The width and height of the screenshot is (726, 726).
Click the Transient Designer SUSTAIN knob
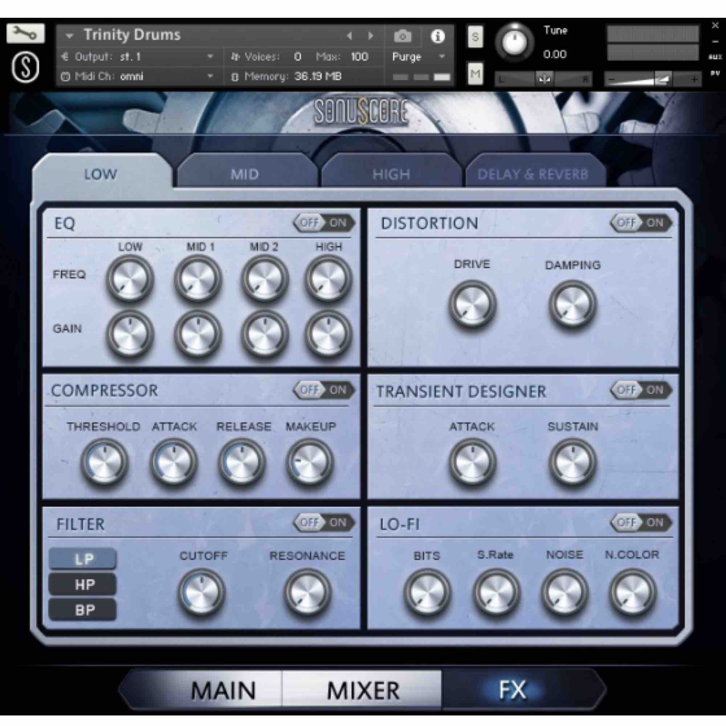(572, 462)
